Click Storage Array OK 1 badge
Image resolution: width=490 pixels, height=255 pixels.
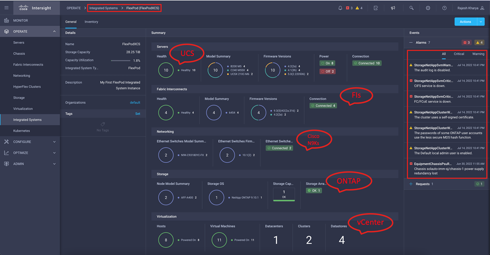click(314, 190)
